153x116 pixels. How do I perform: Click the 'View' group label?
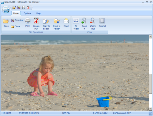click(x=89, y=32)
